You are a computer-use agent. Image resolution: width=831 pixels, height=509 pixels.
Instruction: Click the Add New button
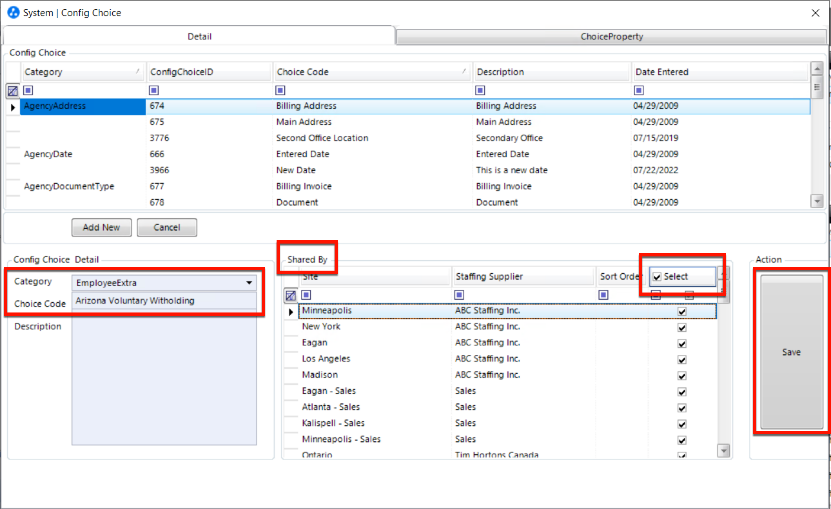click(x=102, y=227)
